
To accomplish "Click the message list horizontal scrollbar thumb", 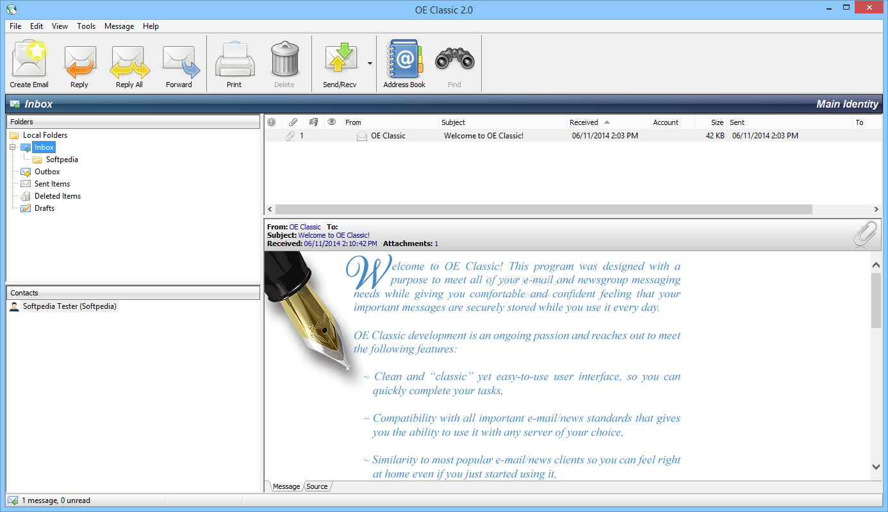I will pos(543,210).
